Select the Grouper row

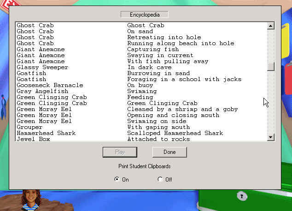141,127
